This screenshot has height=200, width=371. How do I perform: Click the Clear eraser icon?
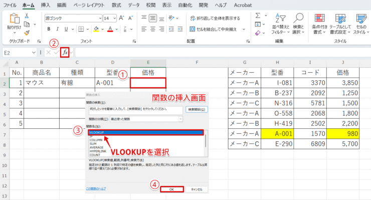point(258,33)
